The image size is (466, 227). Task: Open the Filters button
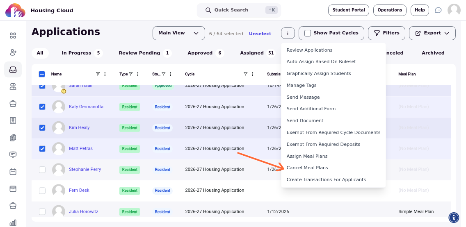point(386,33)
